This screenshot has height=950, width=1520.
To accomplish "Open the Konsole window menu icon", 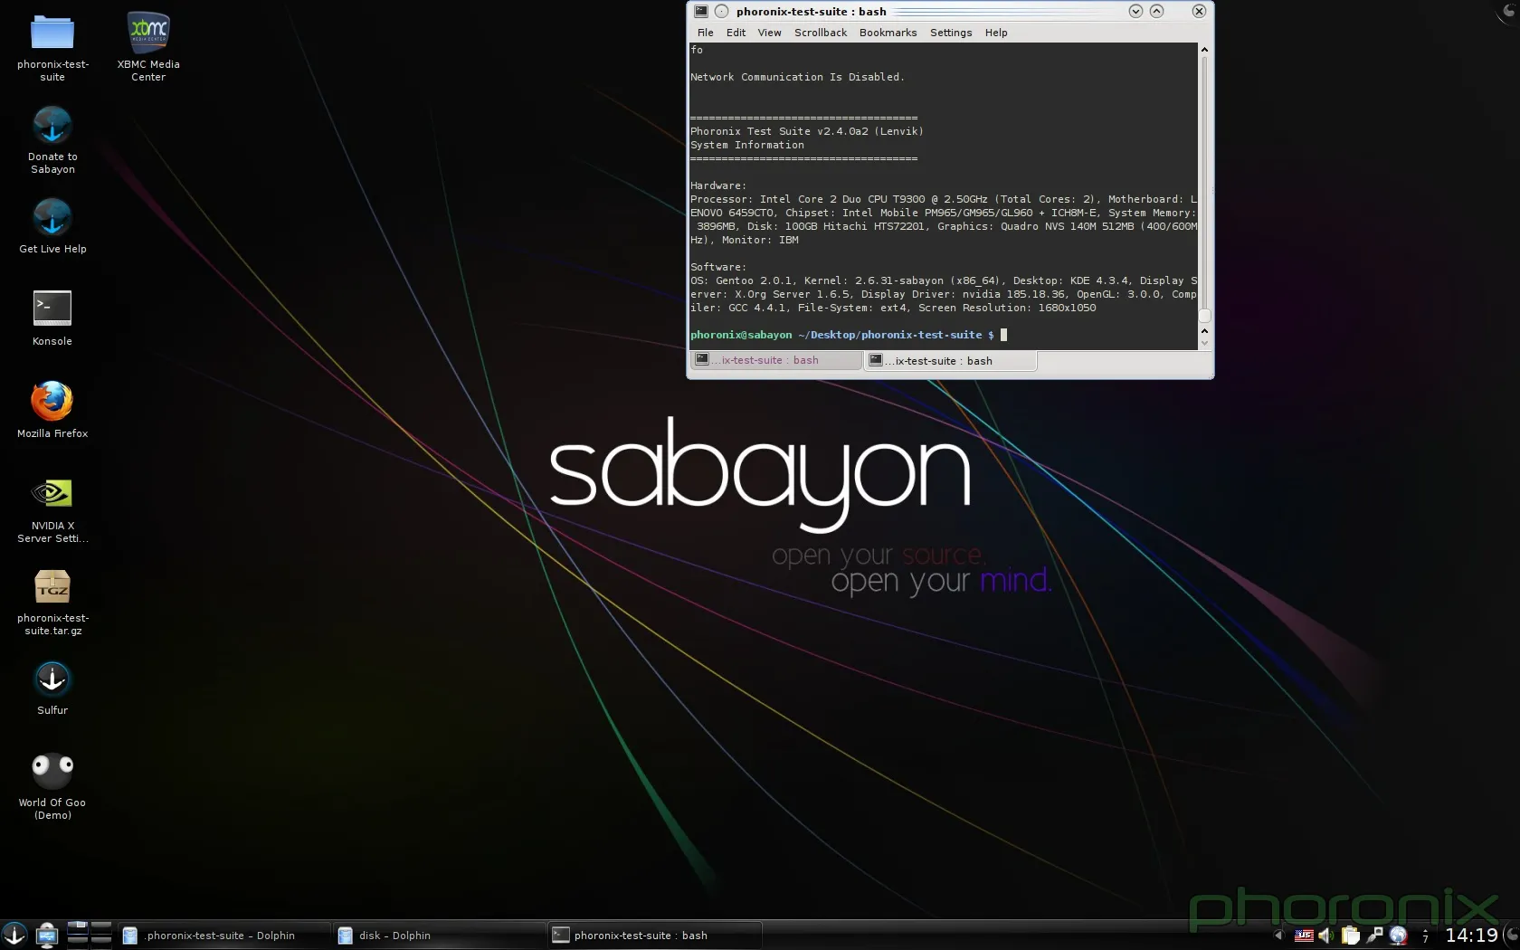I will click(x=701, y=11).
